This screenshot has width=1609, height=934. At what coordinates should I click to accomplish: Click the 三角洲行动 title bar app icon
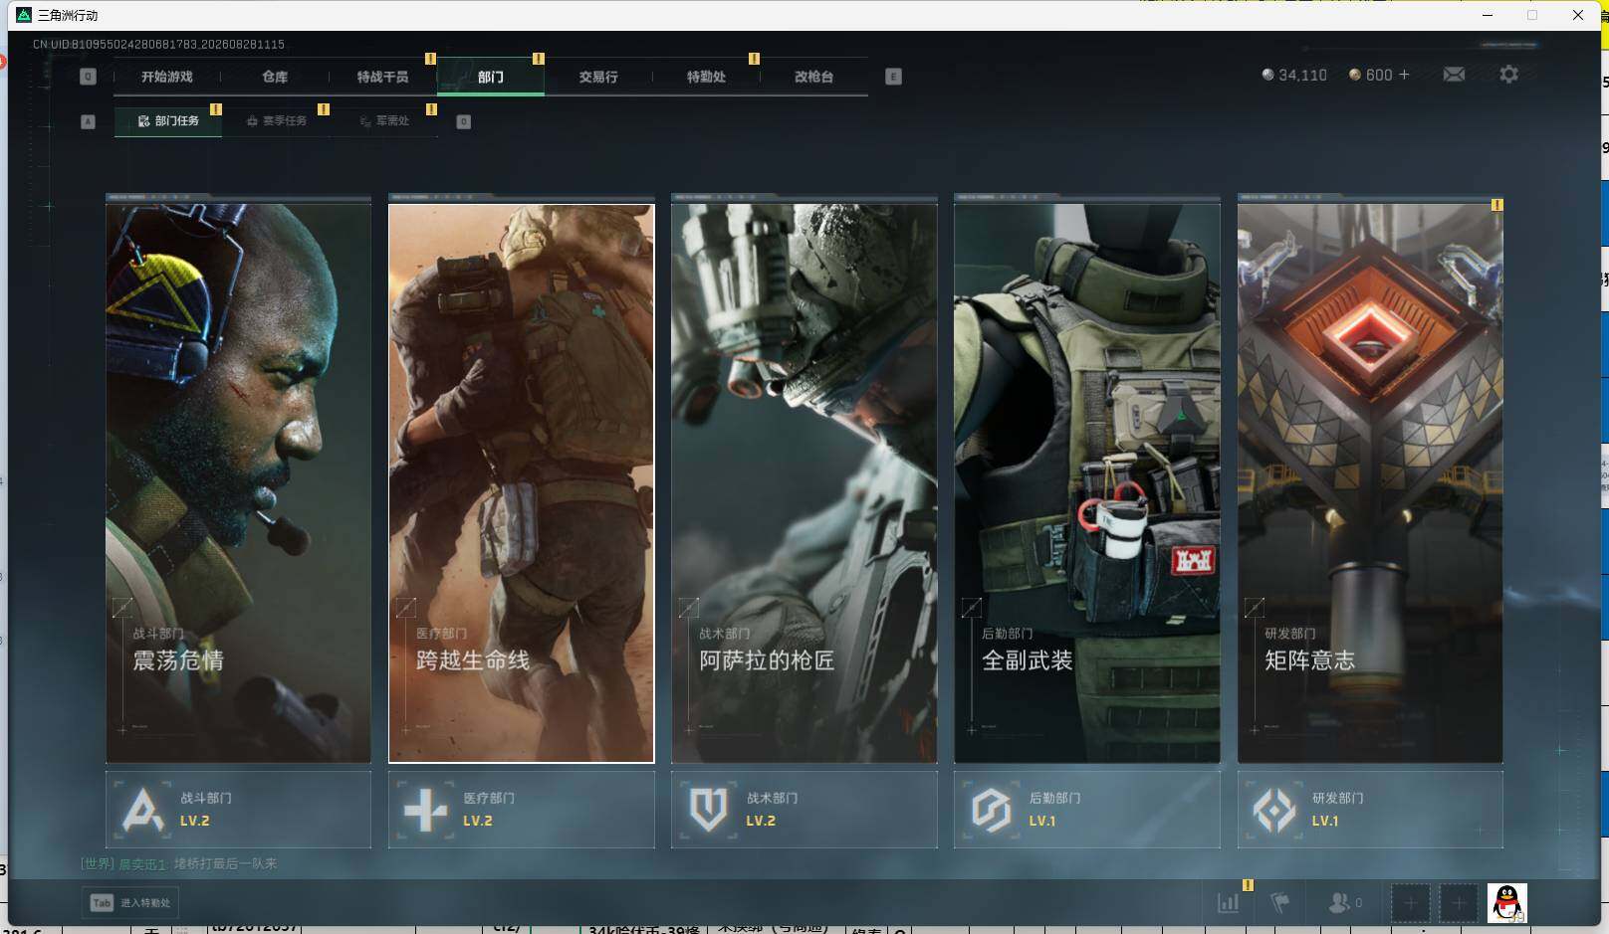point(25,15)
